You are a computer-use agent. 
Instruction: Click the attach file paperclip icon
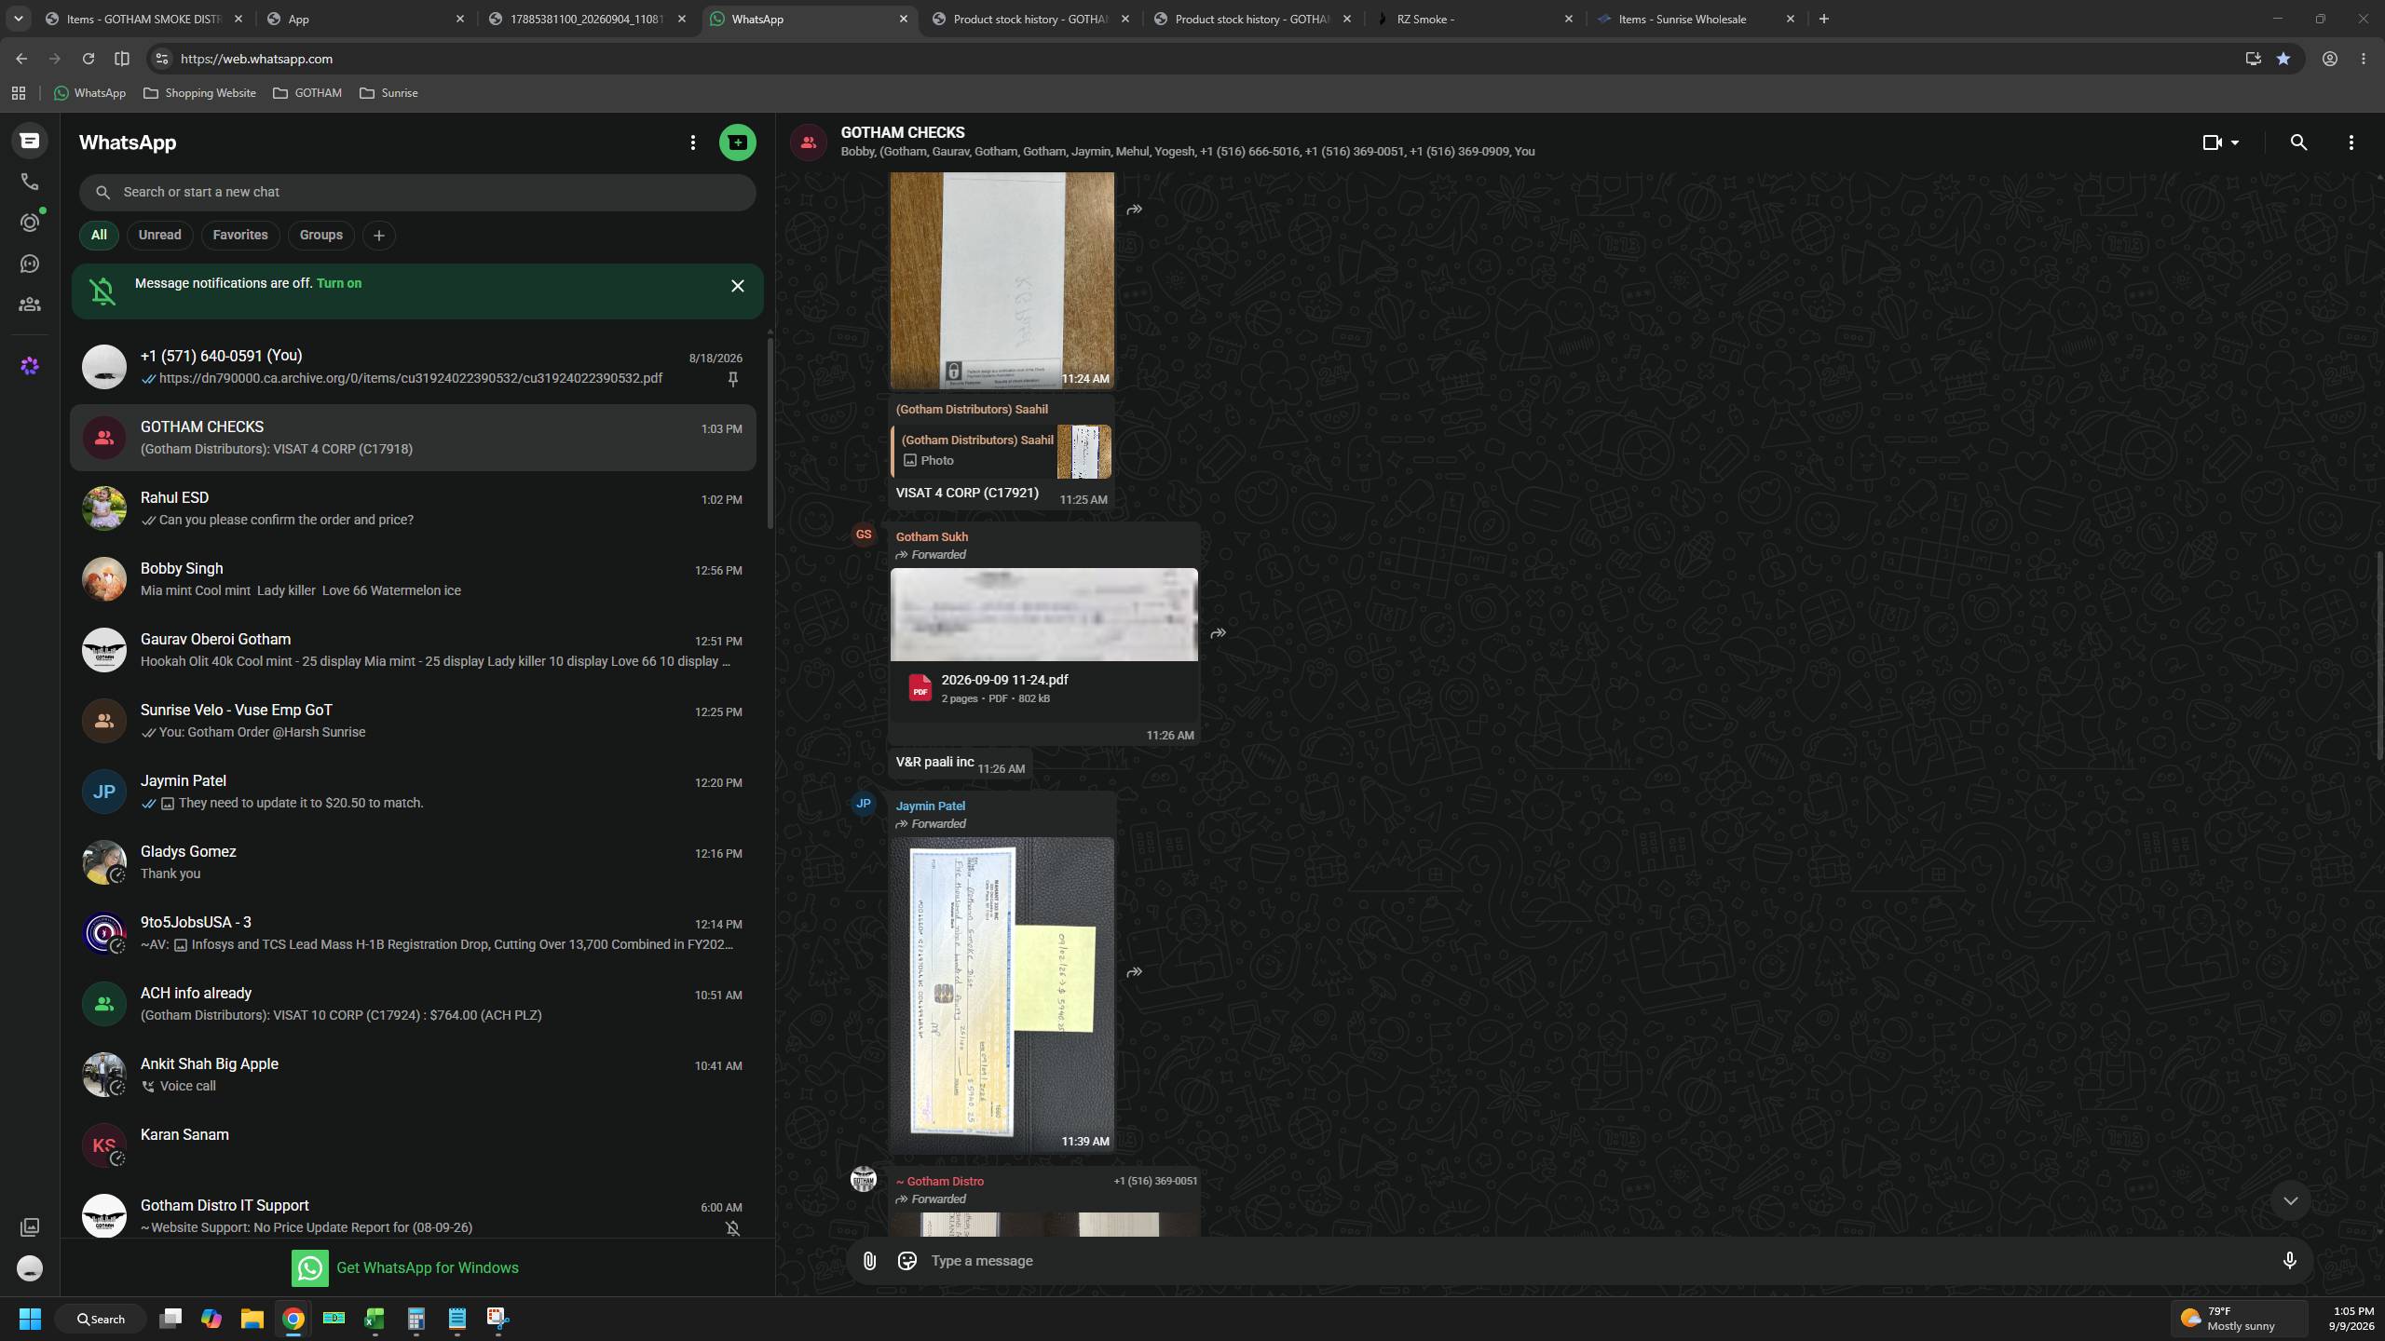pyautogui.click(x=869, y=1261)
